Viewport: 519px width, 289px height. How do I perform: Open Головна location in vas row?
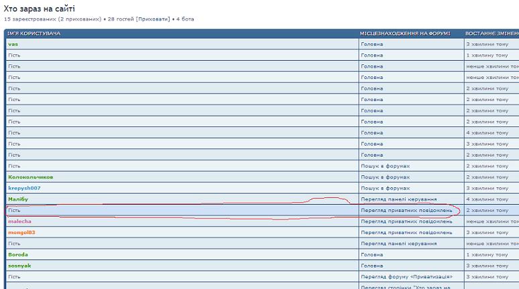click(x=371, y=44)
